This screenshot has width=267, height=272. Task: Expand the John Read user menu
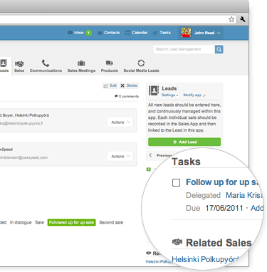tap(201, 33)
